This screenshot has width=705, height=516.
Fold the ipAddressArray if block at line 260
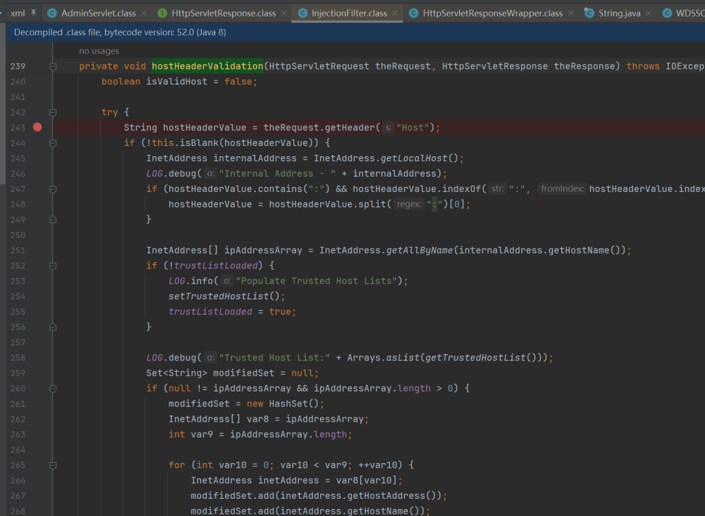pyautogui.click(x=52, y=389)
